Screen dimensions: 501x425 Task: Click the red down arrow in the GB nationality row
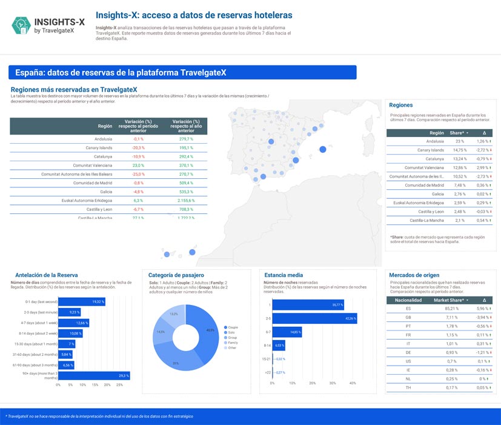(491, 318)
